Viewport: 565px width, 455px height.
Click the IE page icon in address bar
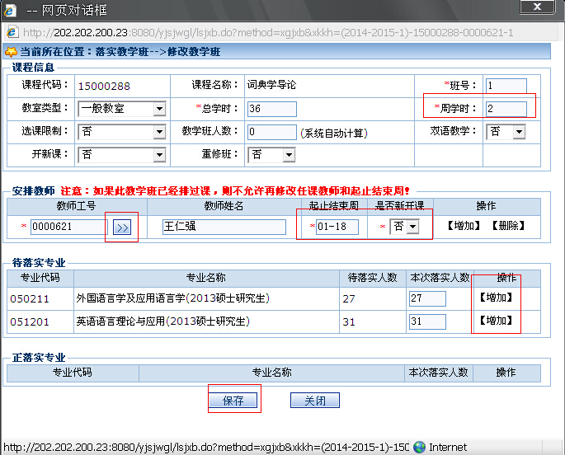point(12,33)
